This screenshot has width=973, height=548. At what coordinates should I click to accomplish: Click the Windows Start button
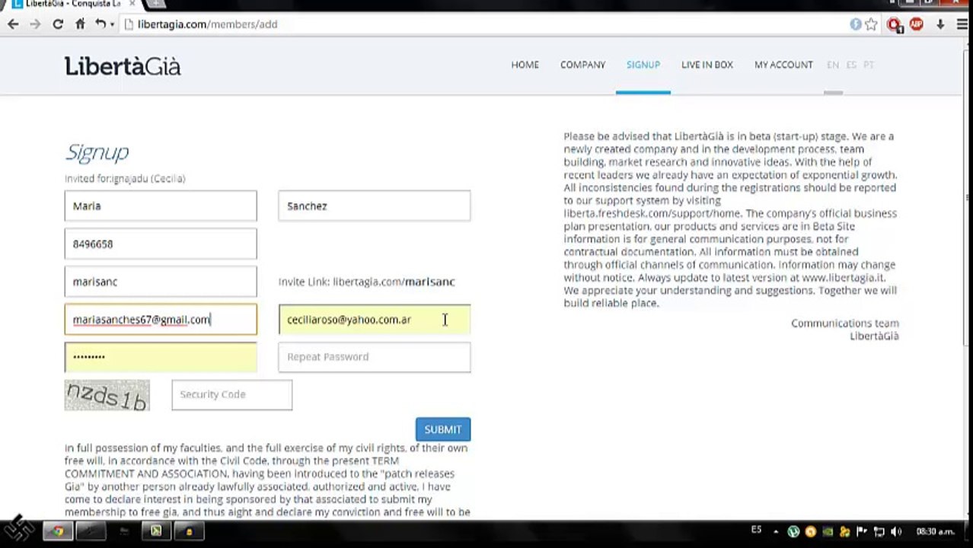point(18,530)
